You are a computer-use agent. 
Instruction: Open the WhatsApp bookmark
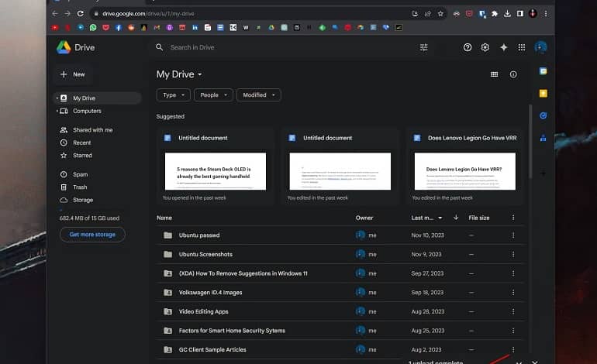(x=93, y=27)
